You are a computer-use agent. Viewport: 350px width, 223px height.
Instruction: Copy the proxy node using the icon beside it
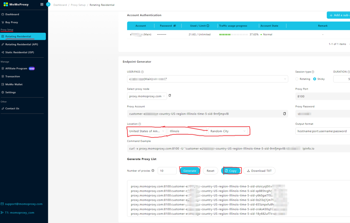tap(170, 96)
